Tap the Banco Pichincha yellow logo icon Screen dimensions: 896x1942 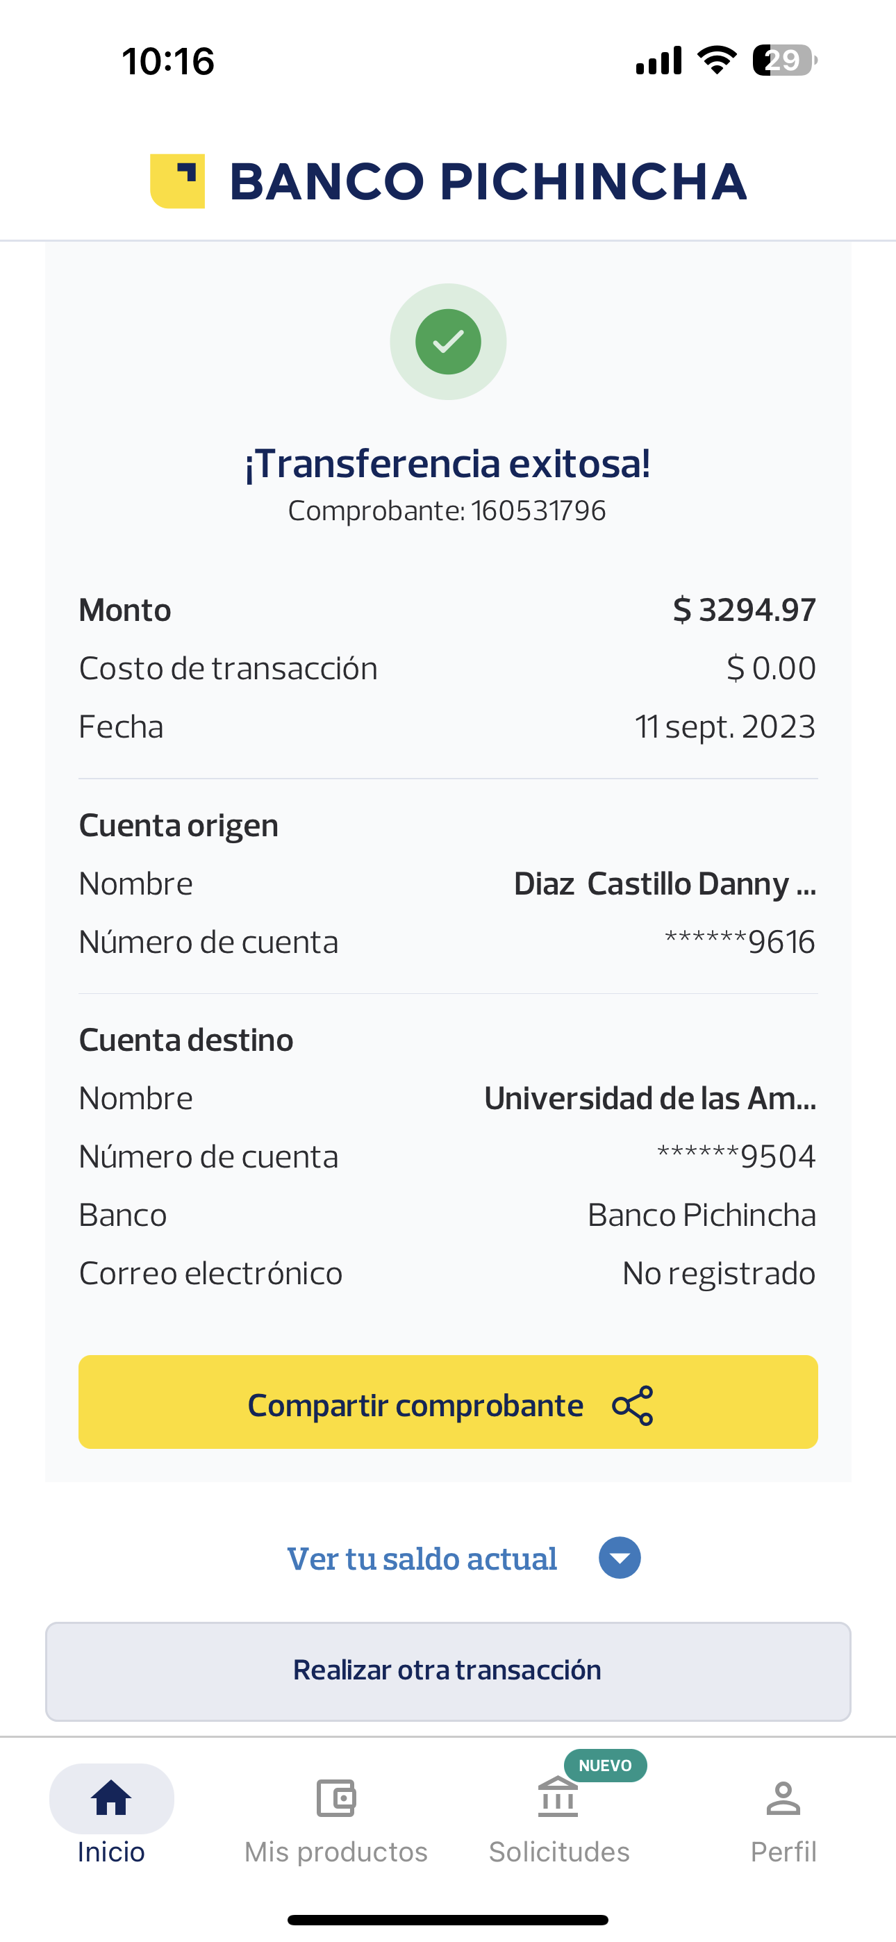(x=178, y=181)
